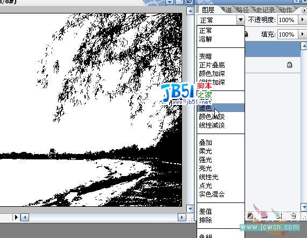Create a new adjustment layer from panel footer

click(250, 216)
